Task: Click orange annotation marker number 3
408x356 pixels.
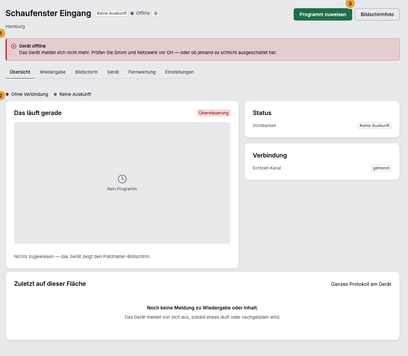Action: [350, 4]
